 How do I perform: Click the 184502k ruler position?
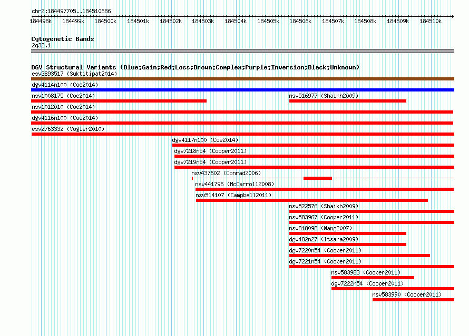click(x=171, y=21)
